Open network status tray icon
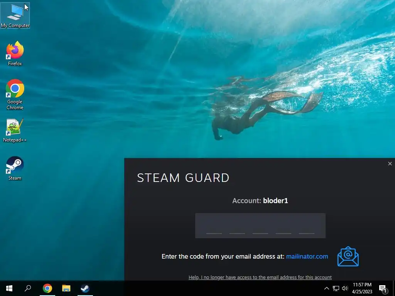 pyautogui.click(x=336, y=288)
